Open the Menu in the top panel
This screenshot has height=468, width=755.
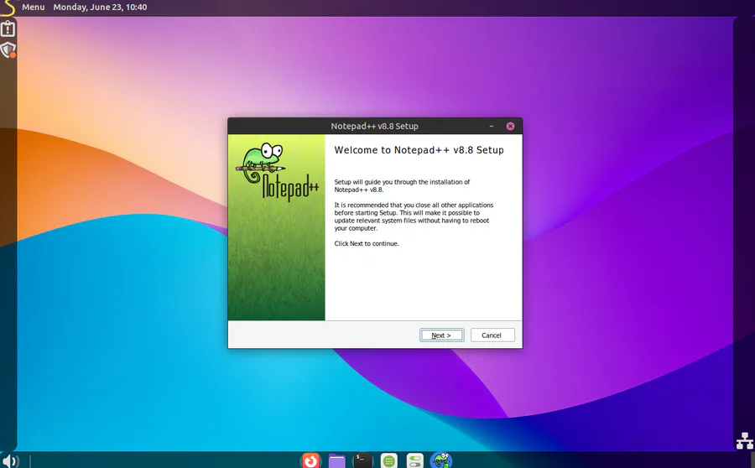[34, 8]
